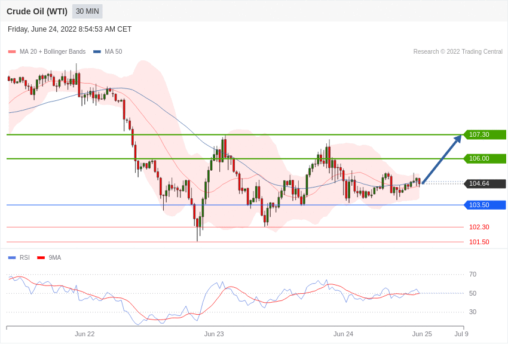
Task: Click the date line 'Friday, June 24, 2022 8:54:53 AM CET'
Action: coord(70,29)
